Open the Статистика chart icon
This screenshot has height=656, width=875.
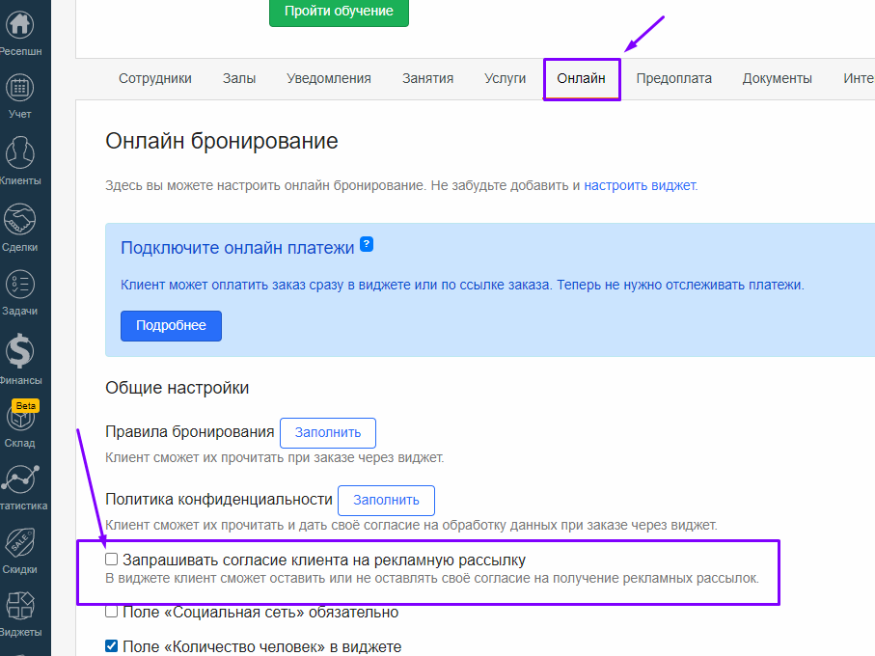click(20, 479)
